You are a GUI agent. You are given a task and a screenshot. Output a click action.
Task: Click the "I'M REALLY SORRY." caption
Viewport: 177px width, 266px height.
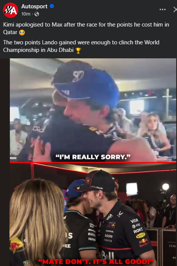93,157
